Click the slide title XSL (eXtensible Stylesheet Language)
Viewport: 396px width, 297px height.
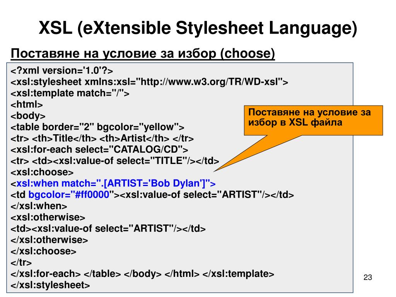click(198, 28)
